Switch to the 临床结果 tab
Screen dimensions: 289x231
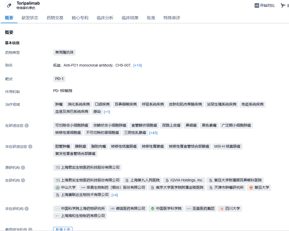click(x=130, y=18)
